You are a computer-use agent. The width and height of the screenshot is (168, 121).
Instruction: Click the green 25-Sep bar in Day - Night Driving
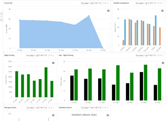pos(160,84)
